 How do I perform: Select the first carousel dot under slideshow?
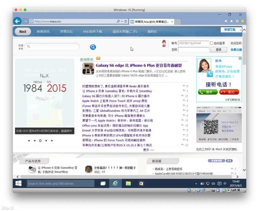point(29,141)
